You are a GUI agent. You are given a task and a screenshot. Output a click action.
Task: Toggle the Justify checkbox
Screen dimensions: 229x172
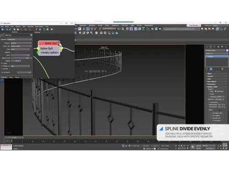coord(2,63)
